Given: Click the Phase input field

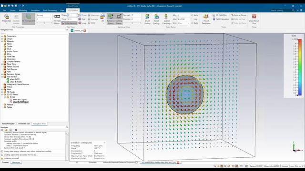Looking at the screenshot, I should click(72, 15).
